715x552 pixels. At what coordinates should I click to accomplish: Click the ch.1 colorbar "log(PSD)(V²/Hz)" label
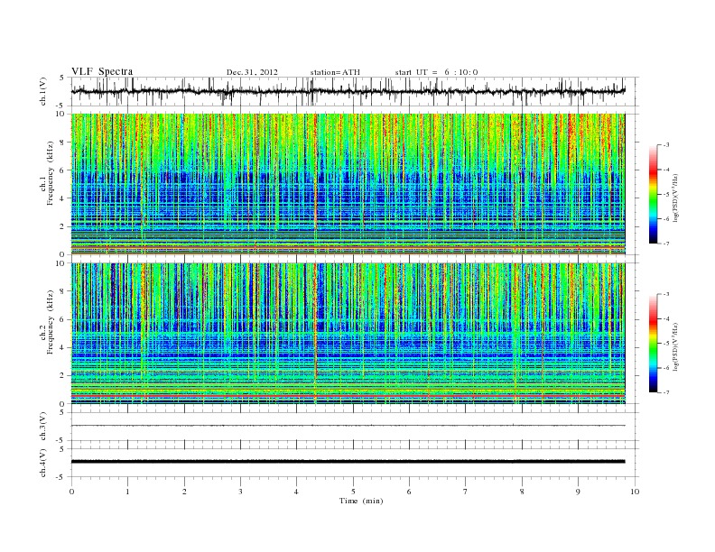click(675, 198)
